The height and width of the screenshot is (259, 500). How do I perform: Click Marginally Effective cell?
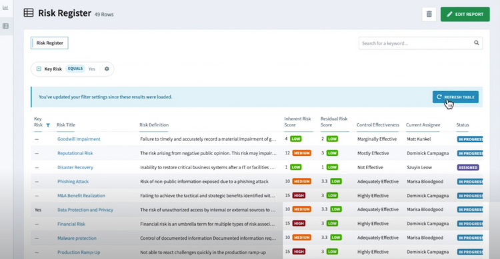click(377, 139)
